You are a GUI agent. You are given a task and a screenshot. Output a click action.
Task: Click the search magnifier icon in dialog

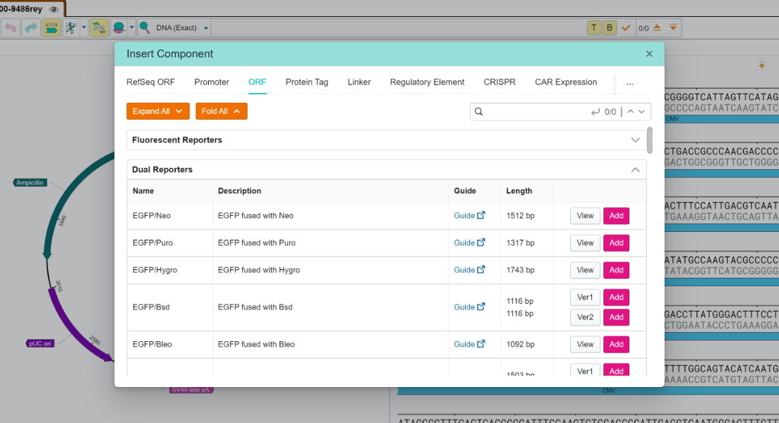pyautogui.click(x=478, y=111)
